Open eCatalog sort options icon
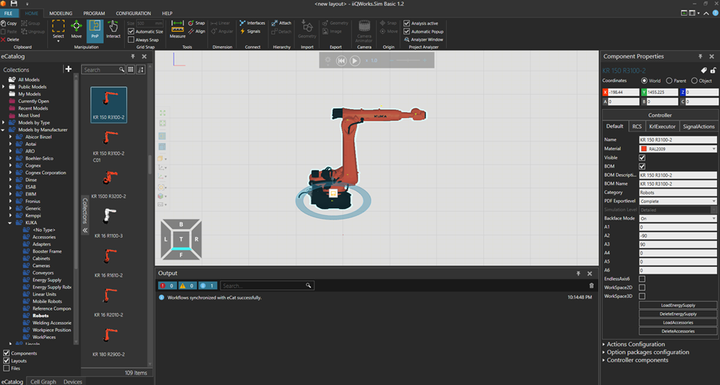720x385 pixels. tap(141, 69)
